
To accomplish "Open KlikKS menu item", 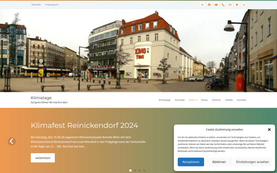I will pyautogui.click(x=229, y=100).
